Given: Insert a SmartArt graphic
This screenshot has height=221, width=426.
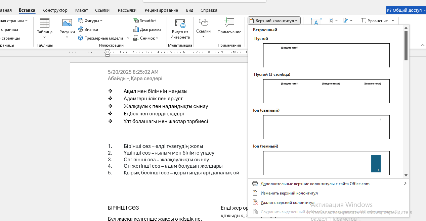Looking at the screenshot, I should [145, 21].
